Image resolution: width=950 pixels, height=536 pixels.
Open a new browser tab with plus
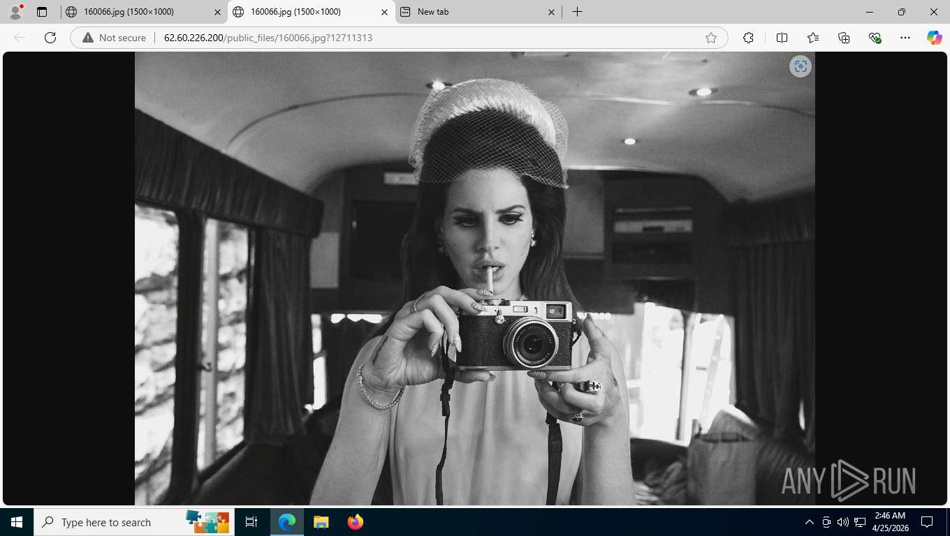click(577, 12)
